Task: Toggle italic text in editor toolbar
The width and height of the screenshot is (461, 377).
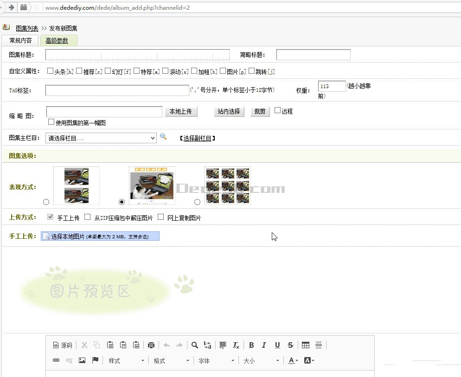Action: point(264,345)
